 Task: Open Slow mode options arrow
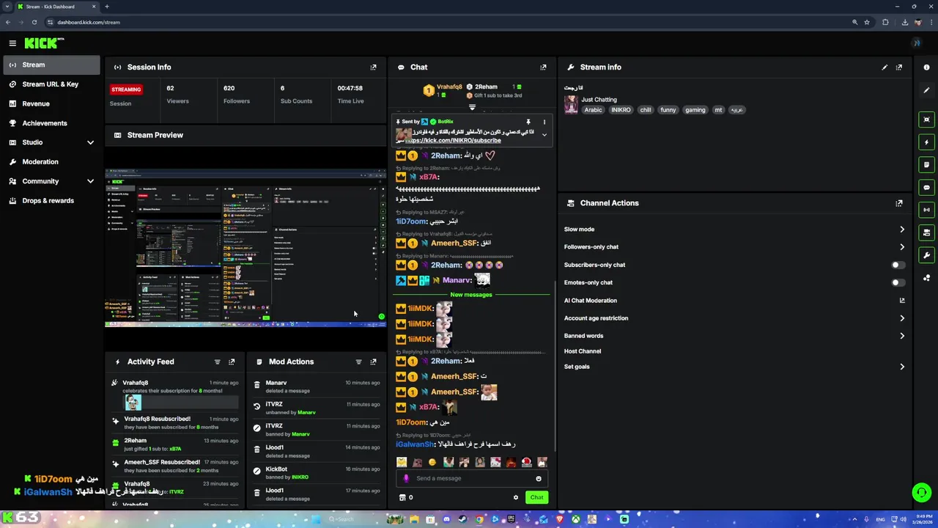coord(902,230)
